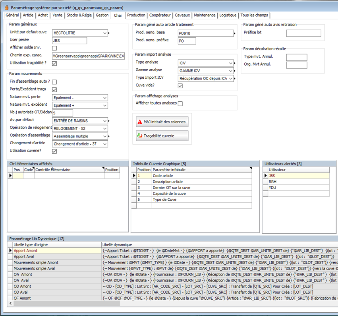This screenshot has height=316, width=338.
Task: Click the Traçabilité cuverie button icon
Action: pyautogui.click(x=139, y=136)
